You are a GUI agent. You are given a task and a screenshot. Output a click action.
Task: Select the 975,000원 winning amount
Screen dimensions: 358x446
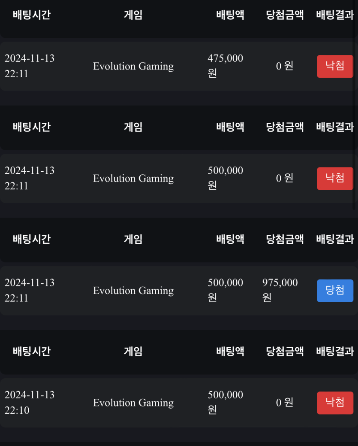[x=280, y=290]
